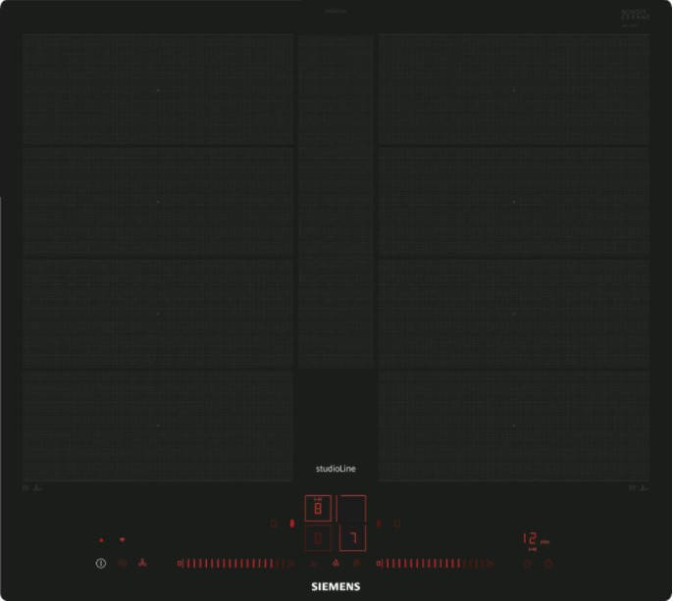Touch the top-left cooking zone surface
This screenshot has height=601, width=673.
pos(158,90)
